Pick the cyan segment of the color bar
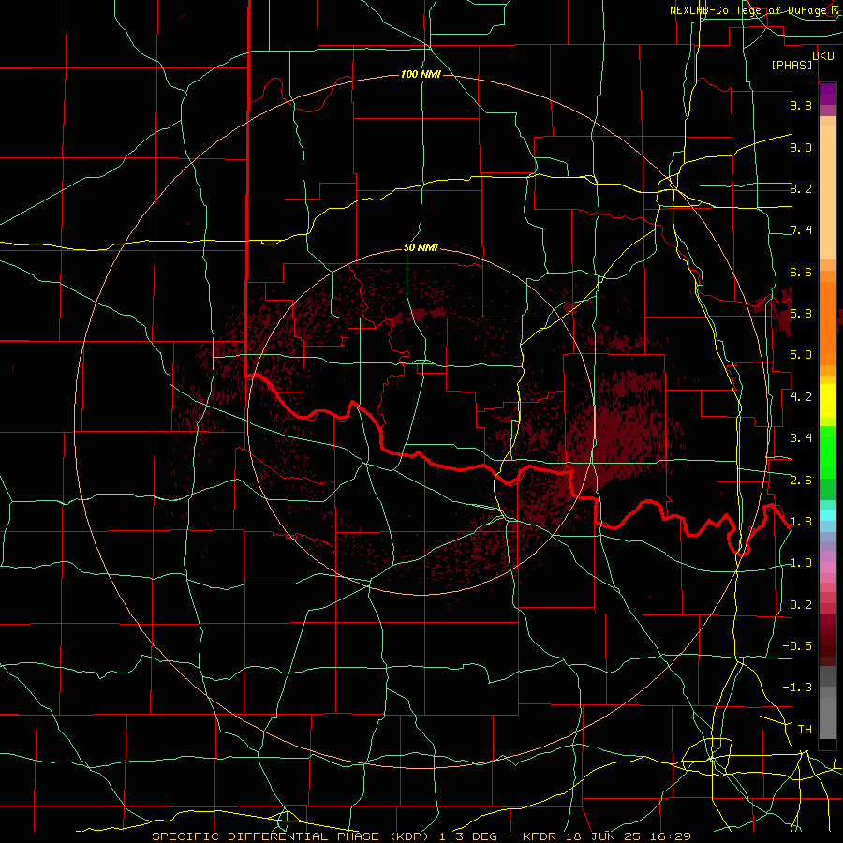Viewport: 843px width, 843px height. 827,515
